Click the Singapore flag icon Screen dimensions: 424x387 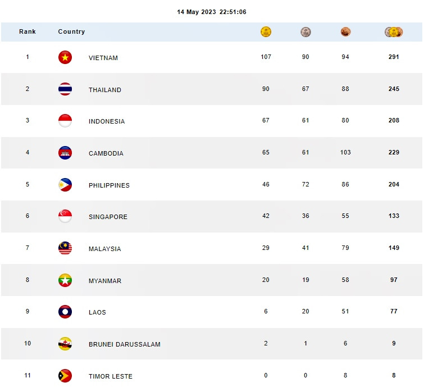pyautogui.click(x=65, y=216)
